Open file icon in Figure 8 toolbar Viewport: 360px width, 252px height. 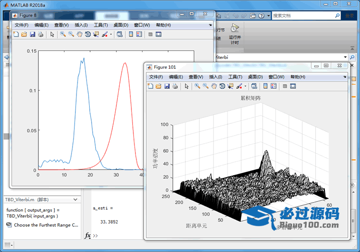(x=24, y=34)
